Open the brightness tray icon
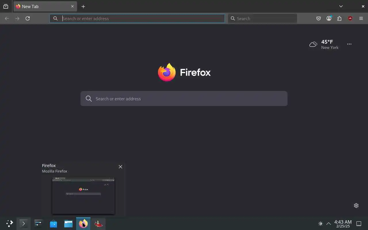Image resolution: width=368 pixels, height=230 pixels. (x=321, y=224)
